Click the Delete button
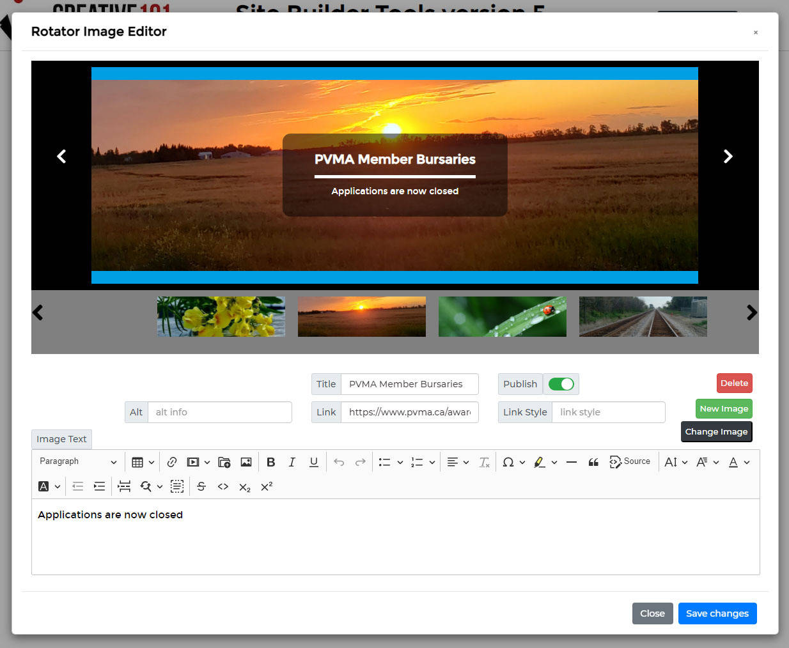The width and height of the screenshot is (789, 648). pyautogui.click(x=734, y=383)
